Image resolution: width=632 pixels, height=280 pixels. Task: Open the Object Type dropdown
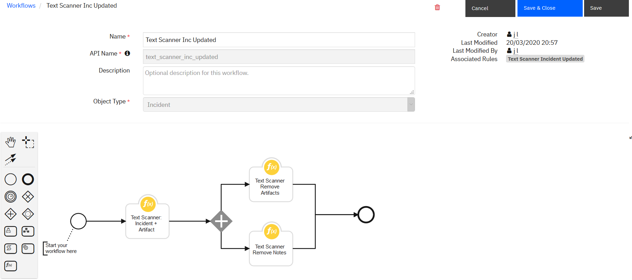pyautogui.click(x=279, y=104)
